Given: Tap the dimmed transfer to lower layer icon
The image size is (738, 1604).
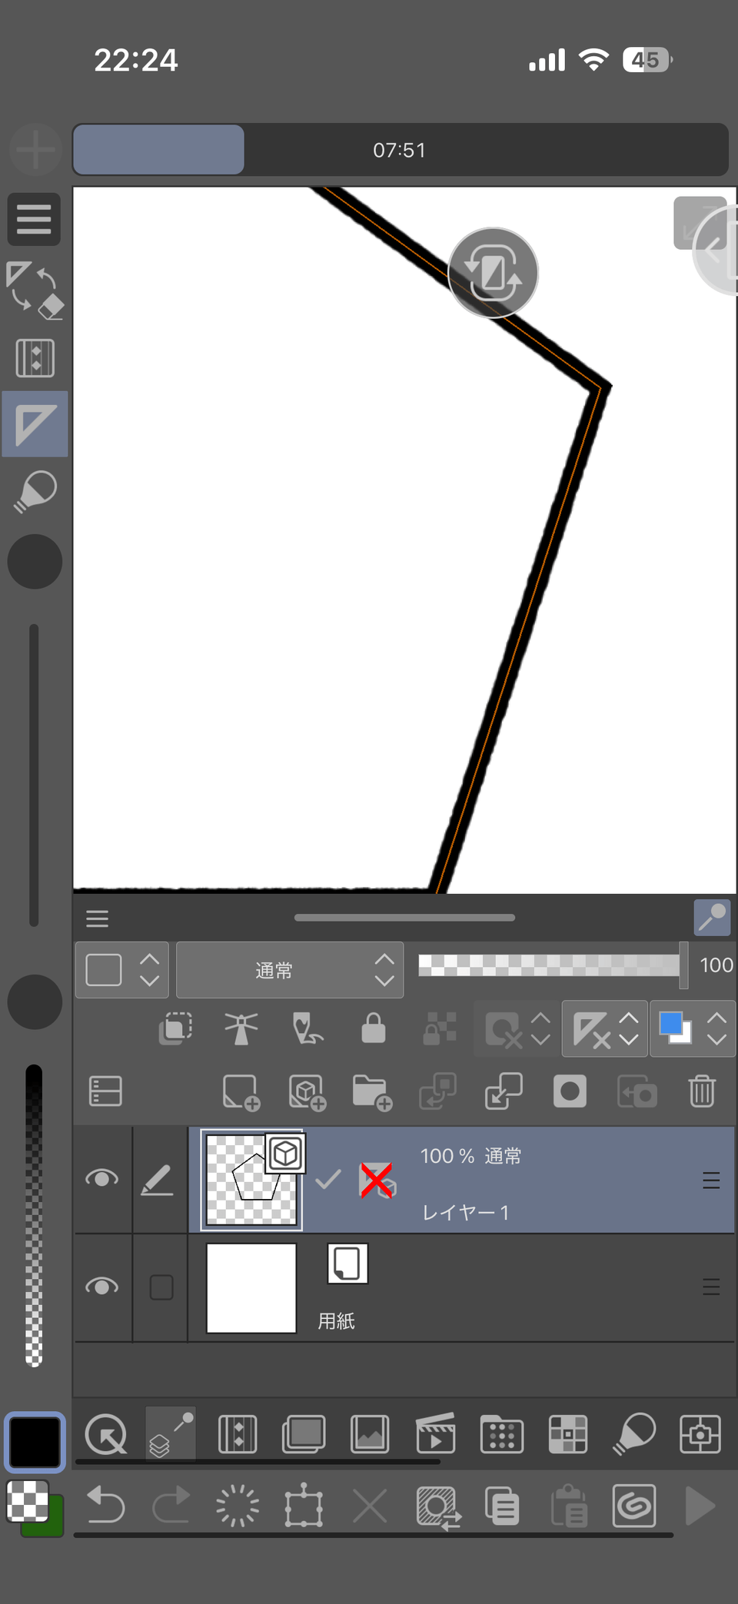Looking at the screenshot, I should [438, 1091].
